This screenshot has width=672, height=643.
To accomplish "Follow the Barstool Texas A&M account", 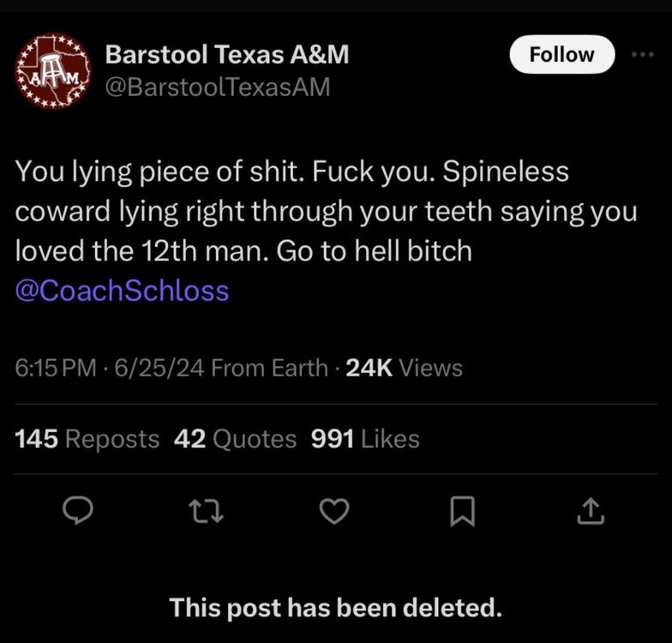I will [561, 54].
